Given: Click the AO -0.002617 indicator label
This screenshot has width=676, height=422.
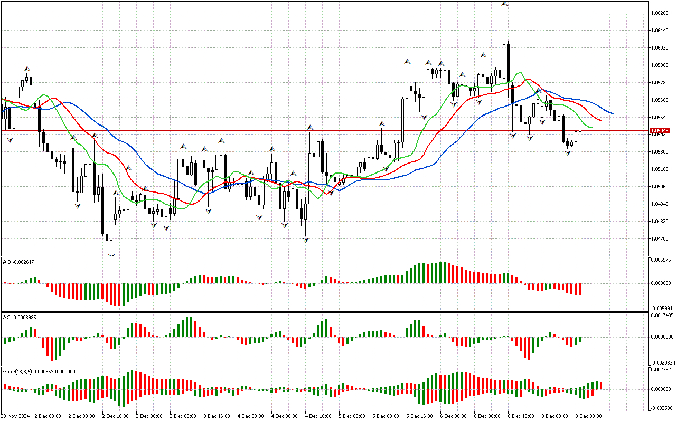Looking at the screenshot, I should coord(18,262).
